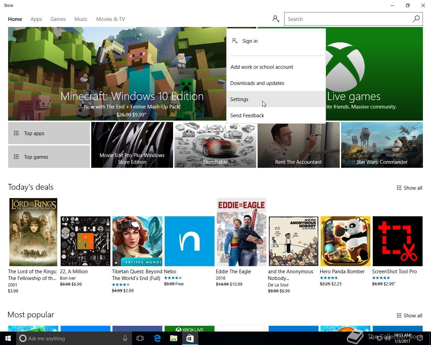Click the grid icon beside Top games
431x345 pixels.
[16, 157]
